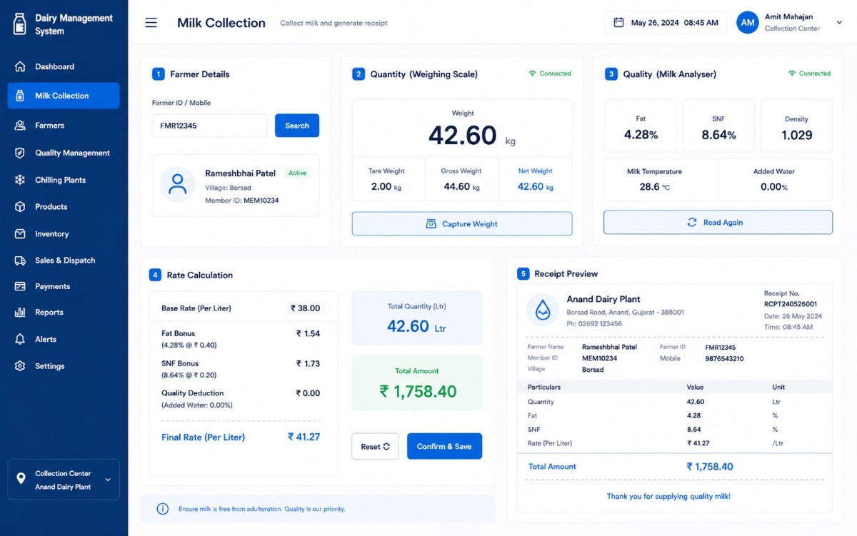
Task: Open the Farmers menu item
Action: (x=64, y=125)
